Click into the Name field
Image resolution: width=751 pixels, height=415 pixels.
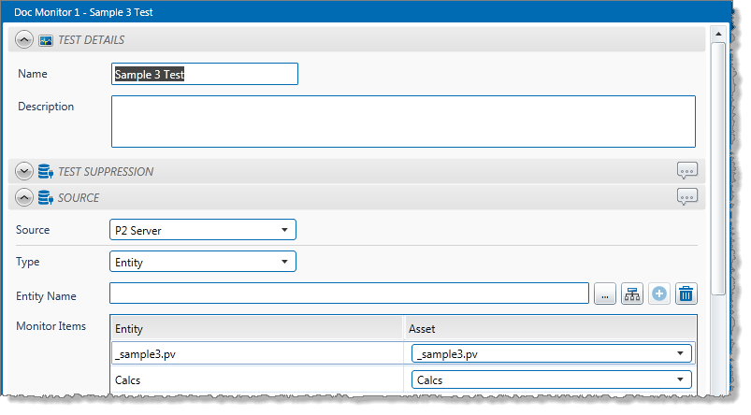coord(205,74)
